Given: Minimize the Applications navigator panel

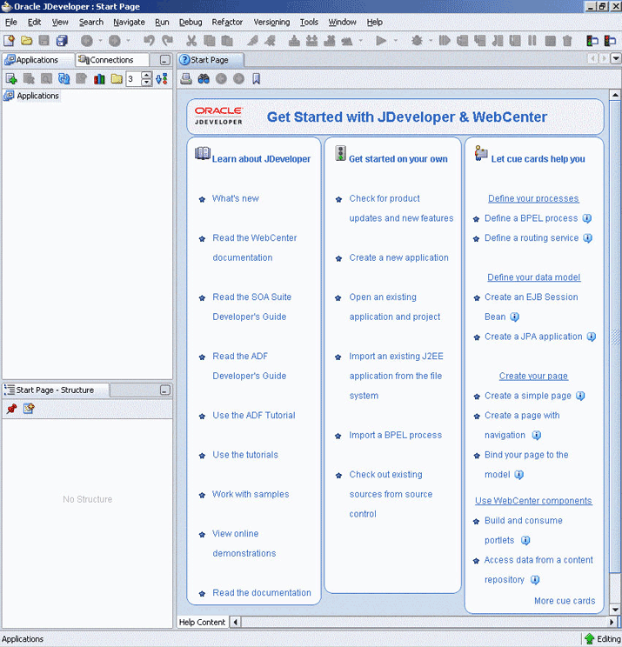Looking at the screenshot, I should [x=164, y=60].
